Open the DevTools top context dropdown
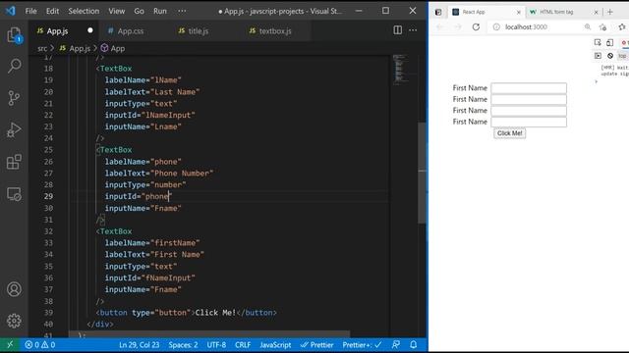This screenshot has width=629, height=353. coord(622,56)
